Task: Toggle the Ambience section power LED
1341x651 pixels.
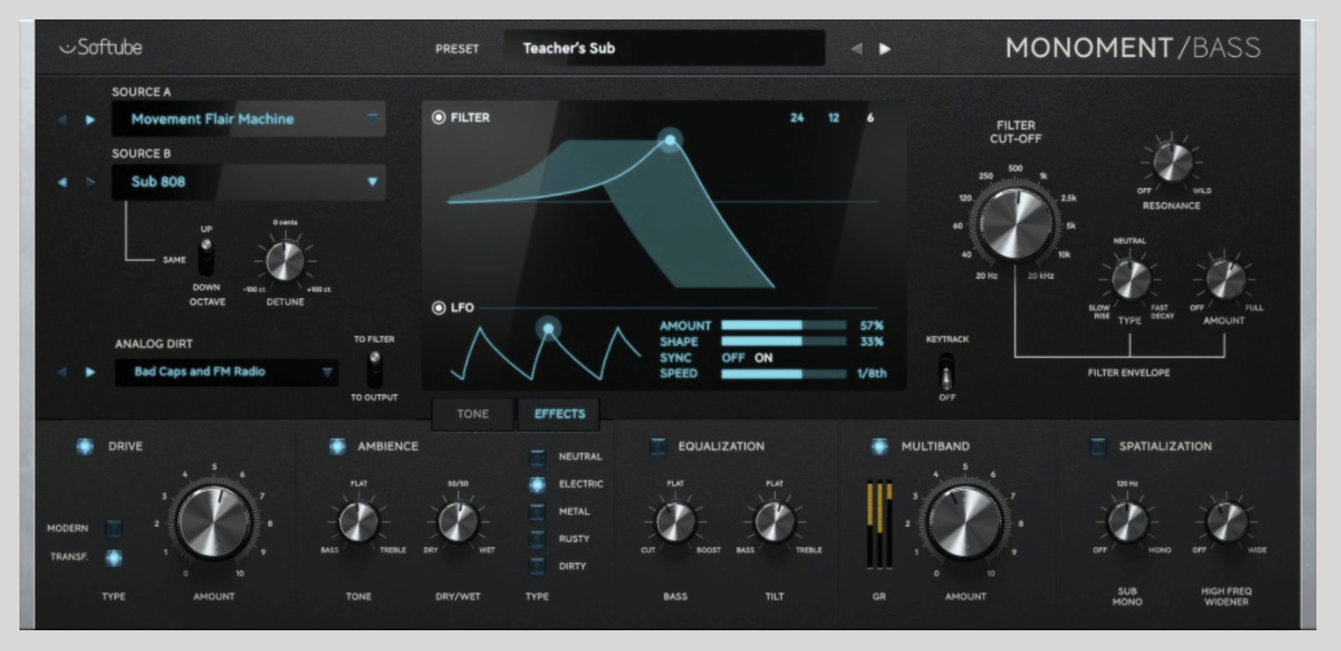Action: (x=337, y=446)
